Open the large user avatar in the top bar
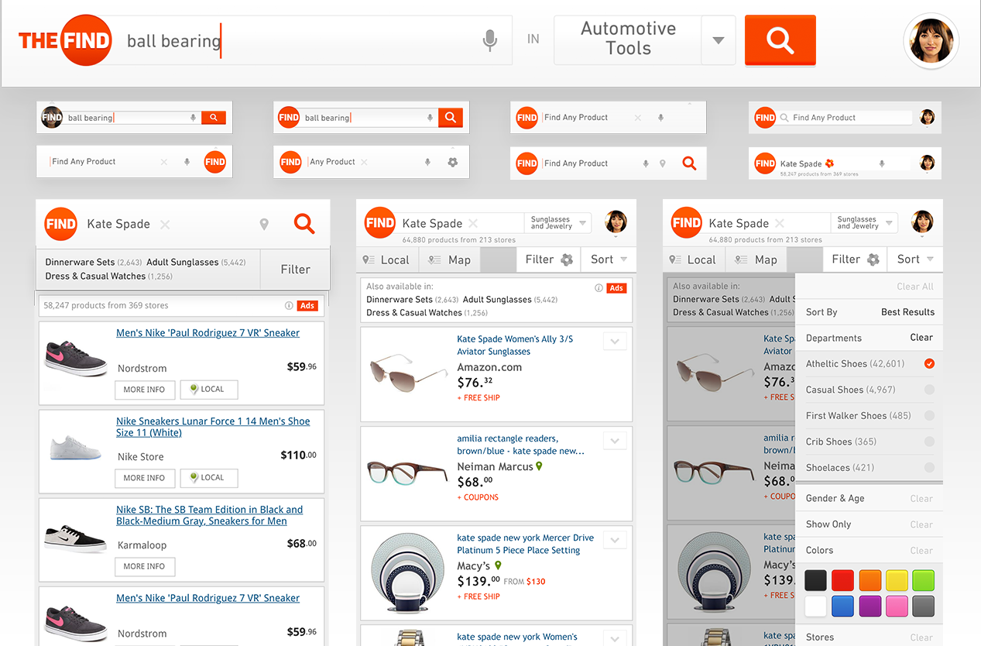 [931, 41]
